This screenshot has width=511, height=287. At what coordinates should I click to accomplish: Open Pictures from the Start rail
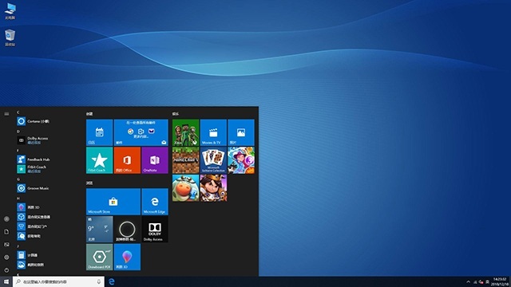click(6, 245)
